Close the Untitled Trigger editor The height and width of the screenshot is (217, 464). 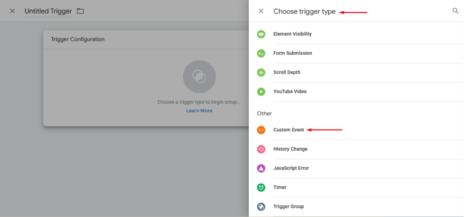[x=12, y=11]
